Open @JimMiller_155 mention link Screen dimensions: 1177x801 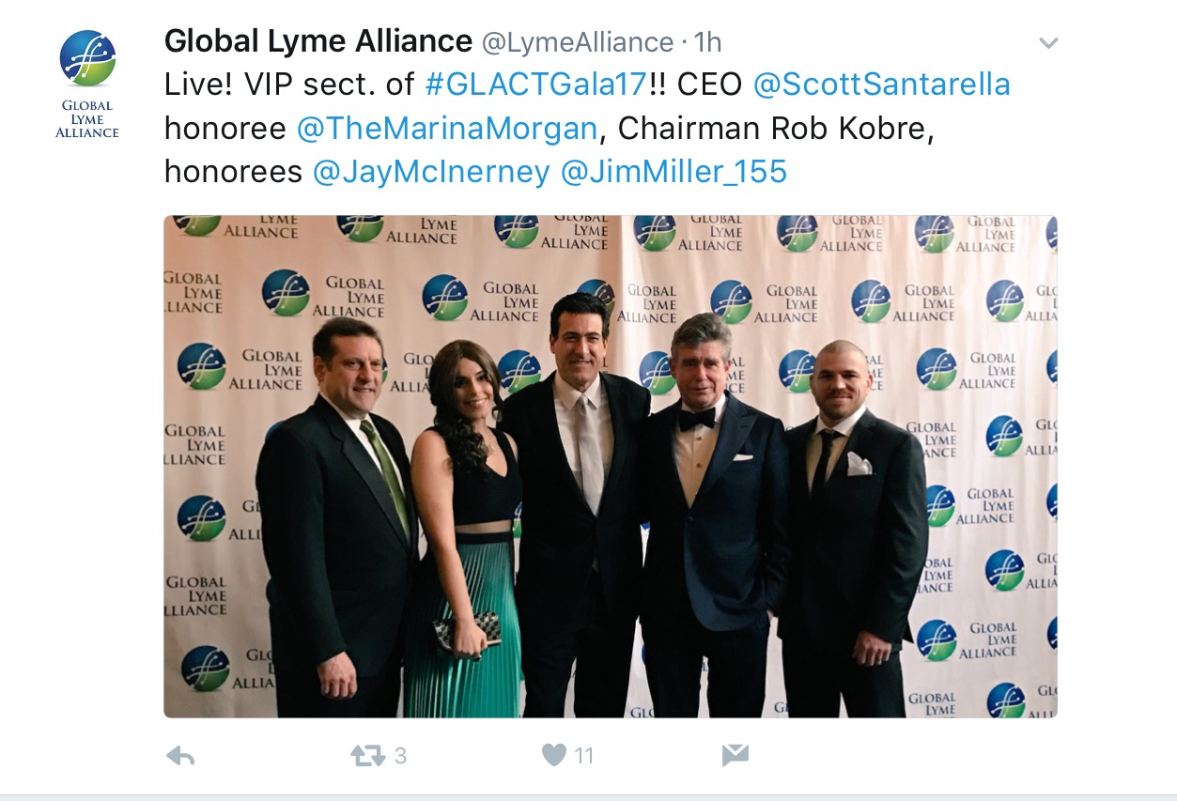674,172
